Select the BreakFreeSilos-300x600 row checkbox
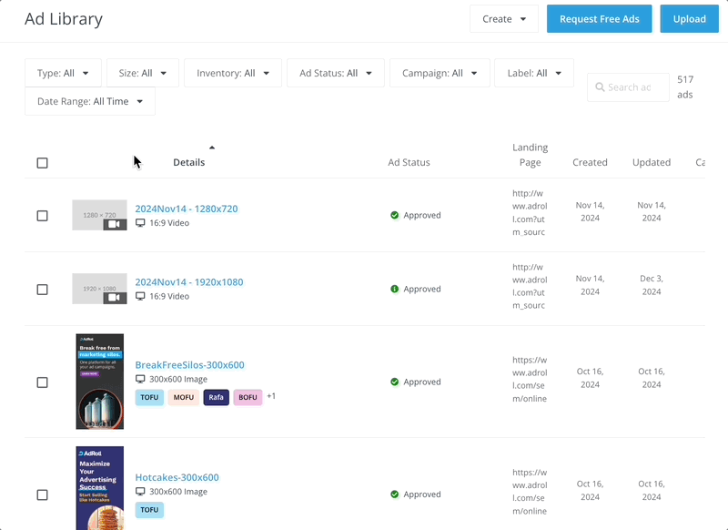This screenshot has height=530, width=728. (43, 382)
